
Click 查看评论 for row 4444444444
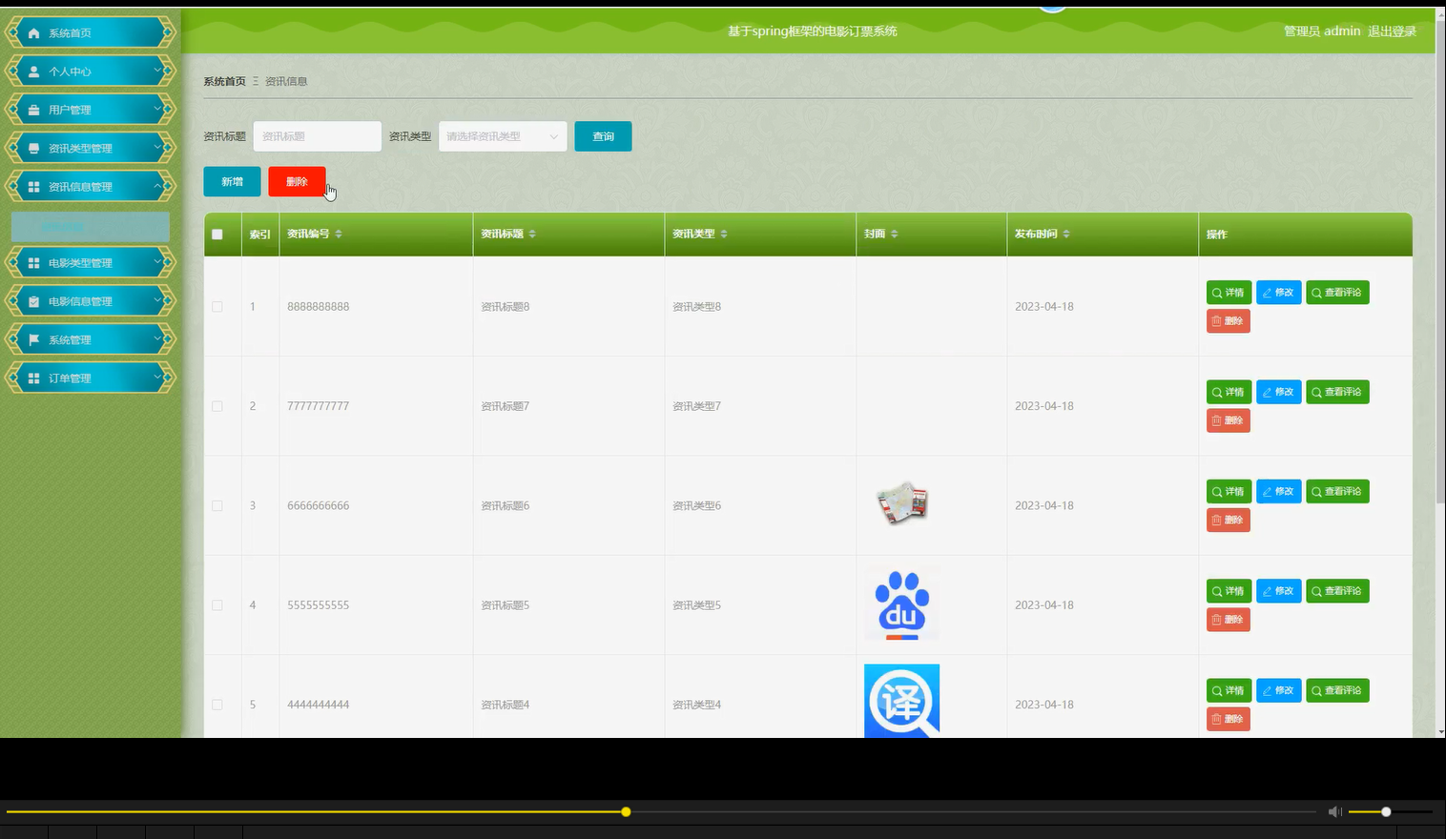tap(1337, 690)
